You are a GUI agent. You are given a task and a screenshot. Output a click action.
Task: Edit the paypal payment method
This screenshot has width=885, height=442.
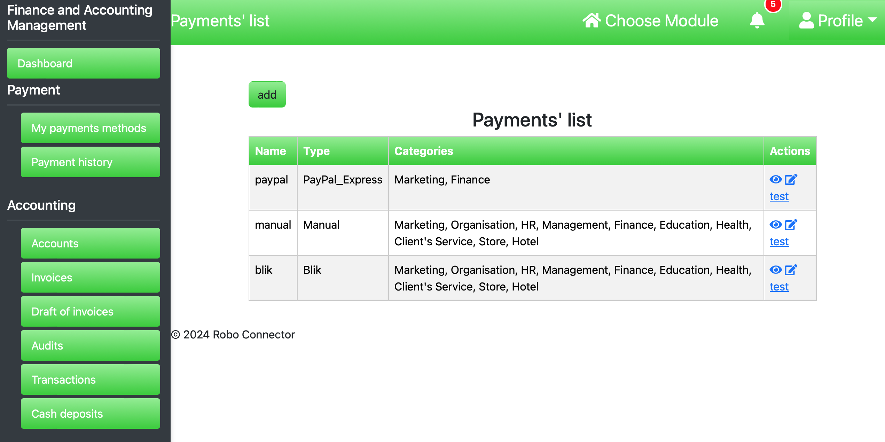(791, 180)
